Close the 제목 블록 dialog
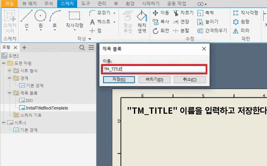The image size is (267, 166). click(x=204, y=49)
